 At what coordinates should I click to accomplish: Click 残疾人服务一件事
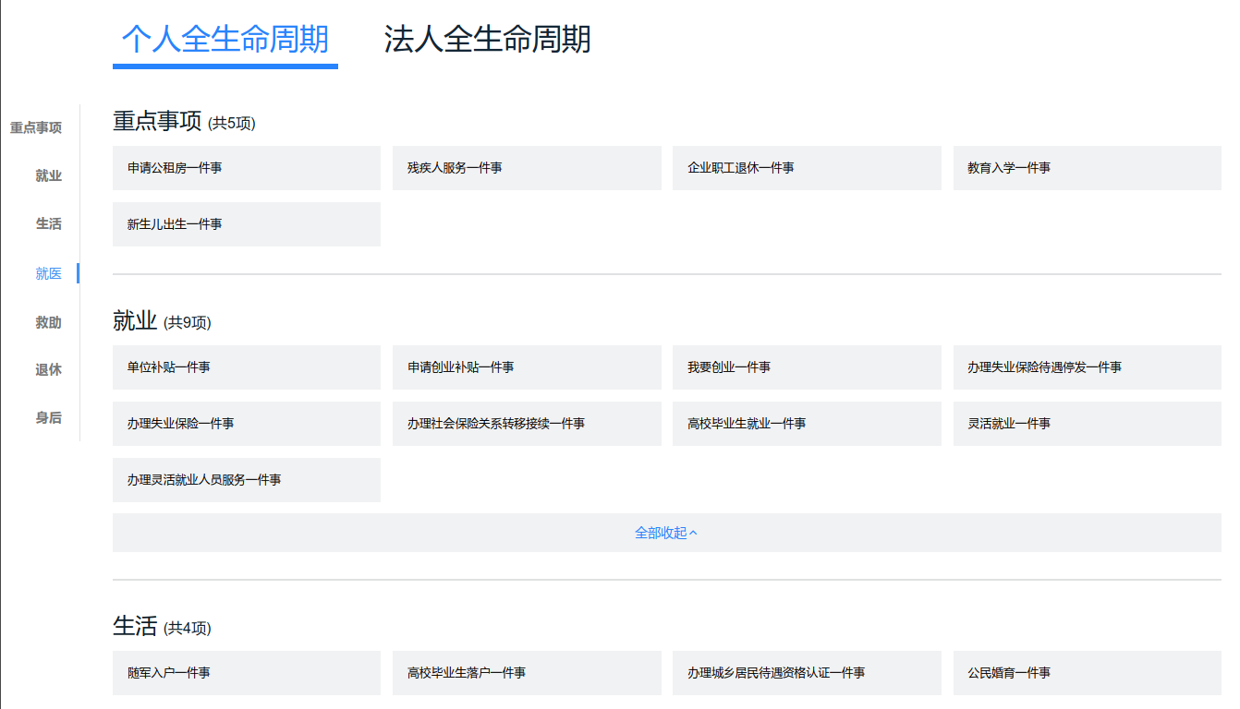(526, 168)
